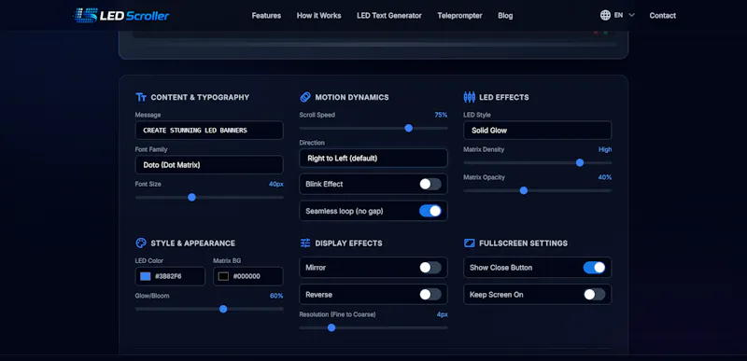Enable Keep Screen On toggle

coord(594,295)
